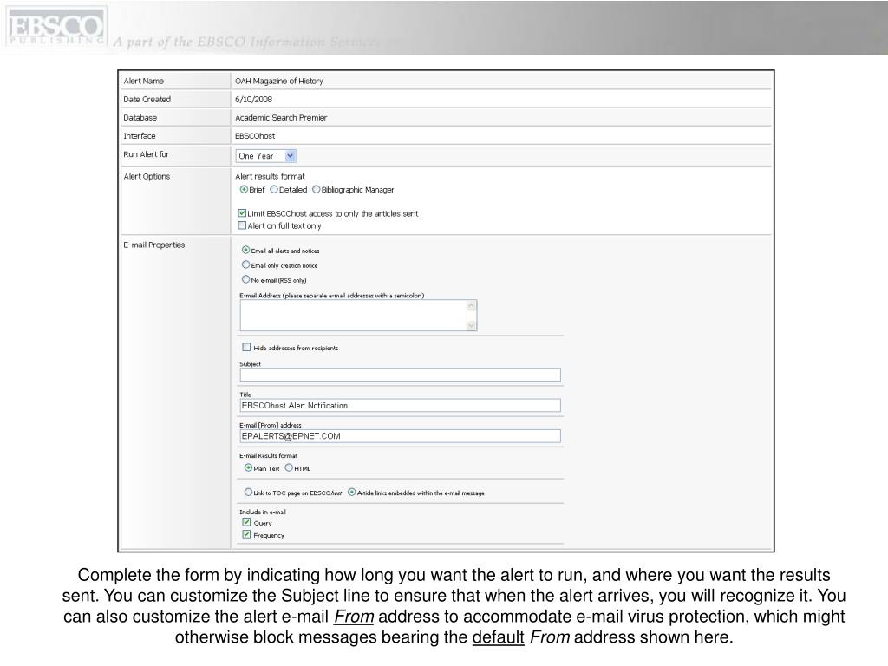Select No e-mail (RSS only) option
This screenshot has height=666, width=888.
tap(245, 279)
